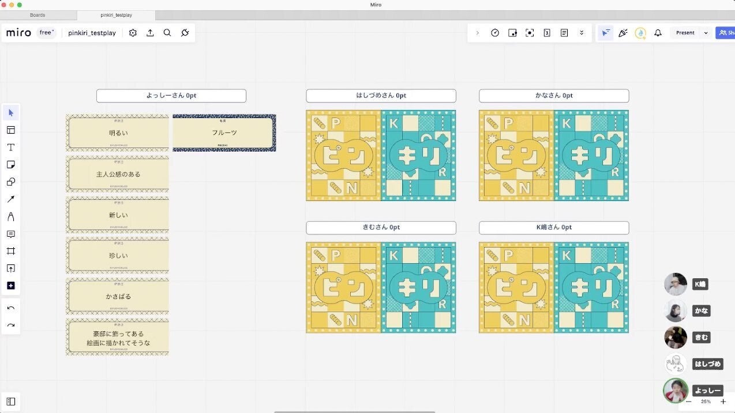Toggle collaborator cursors visibility icon
735x413 pixels.
pos(605,33)
